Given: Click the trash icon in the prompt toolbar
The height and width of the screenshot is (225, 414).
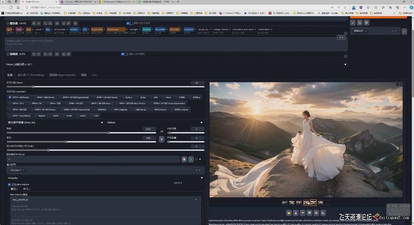Looking at the screenshot, I should 69,23.
